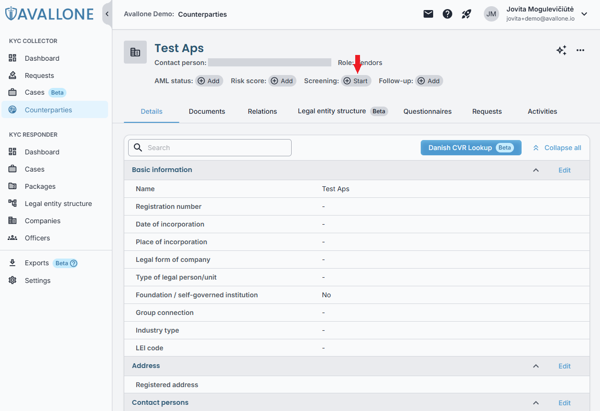Click the Foundation value No
The width and height of the screenshot is (600, 411).
[x=327, y=295]
